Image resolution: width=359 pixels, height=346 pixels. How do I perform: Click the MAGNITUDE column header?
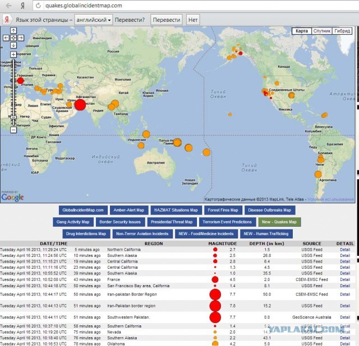coord(223,244)
